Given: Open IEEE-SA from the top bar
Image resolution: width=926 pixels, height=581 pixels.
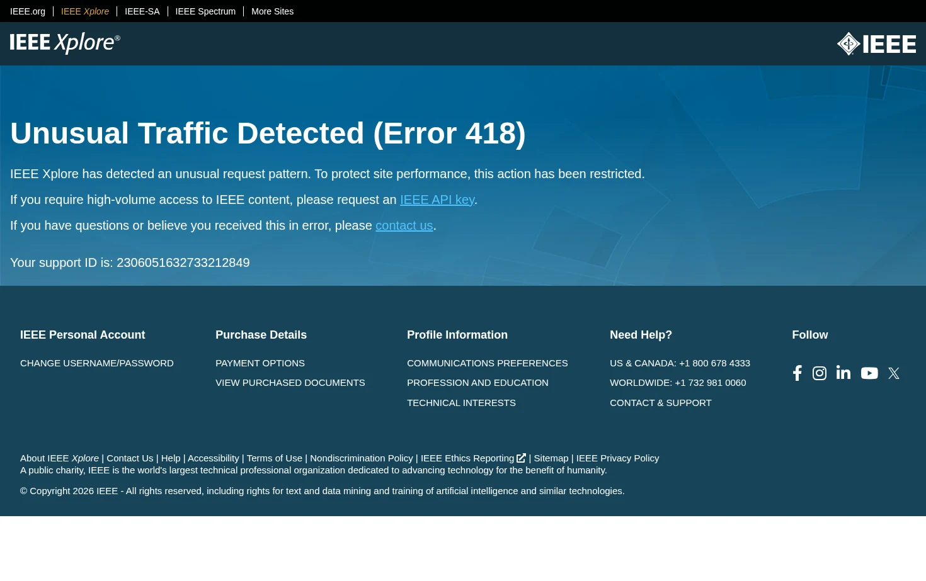Looking at the screenshot, I should (x=142, y=11).
